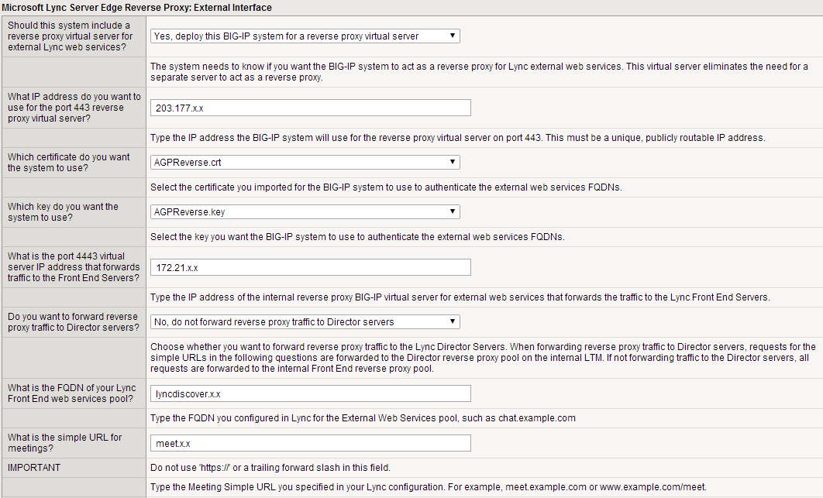Open the reverse proxy virtual server deployment dropdown

click(305, 36)
